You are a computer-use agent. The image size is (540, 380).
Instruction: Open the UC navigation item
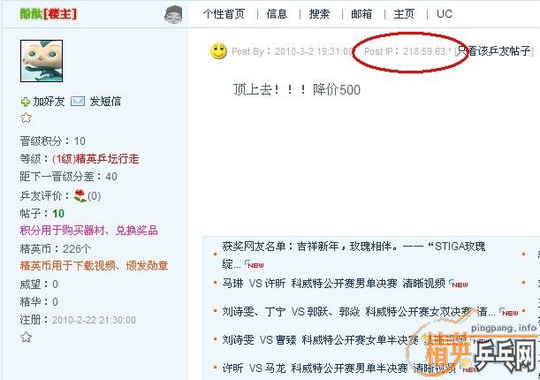click(x=445, y=14)
